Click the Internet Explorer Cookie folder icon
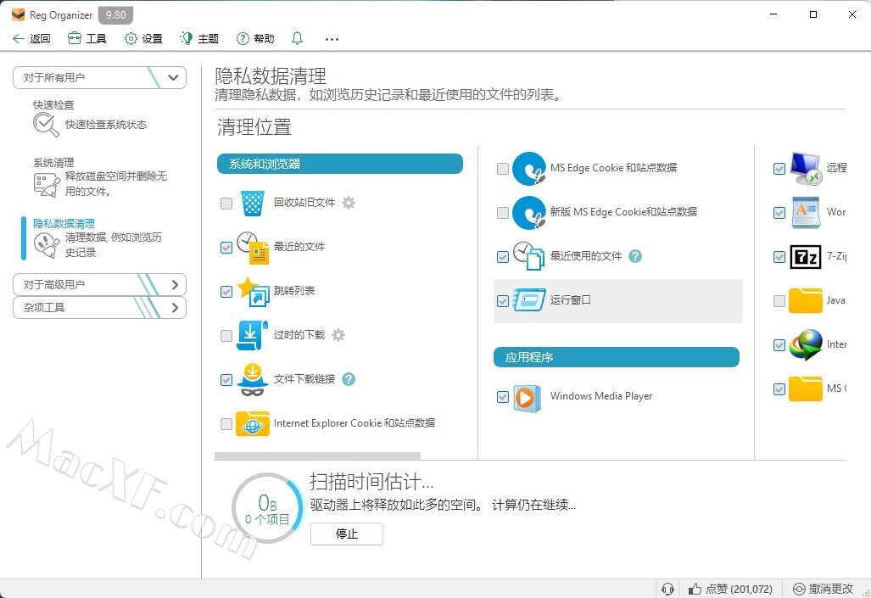Image resolution: width=871 pixels, height=598 pixels. pos(253,423)
